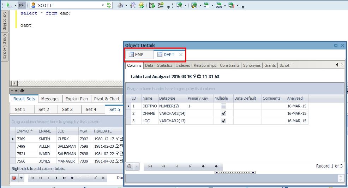The height and width of the screenshot is (188, 348).
Task: Click the horizontal scrollbar left arrow under editor
Action: coord(14,83)
